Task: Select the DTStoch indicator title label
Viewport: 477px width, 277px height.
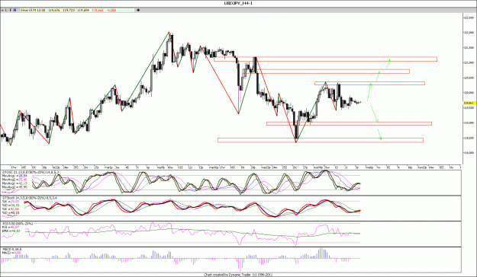Action: point(30,198)
